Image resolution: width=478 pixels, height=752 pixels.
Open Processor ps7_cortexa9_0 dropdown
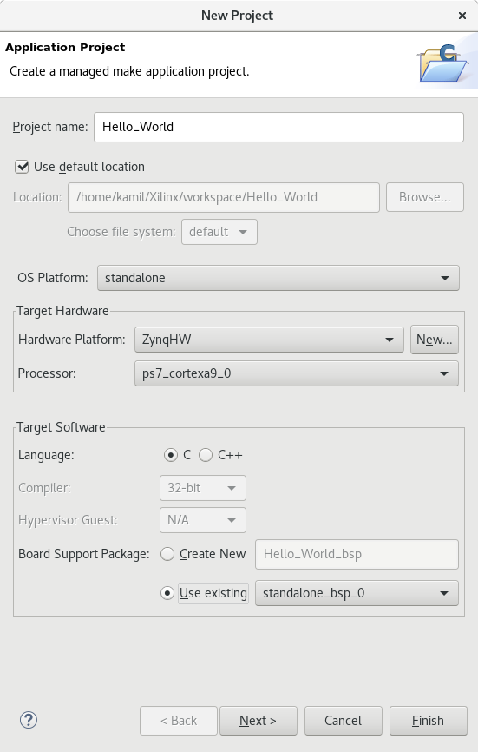click(297, 373)
